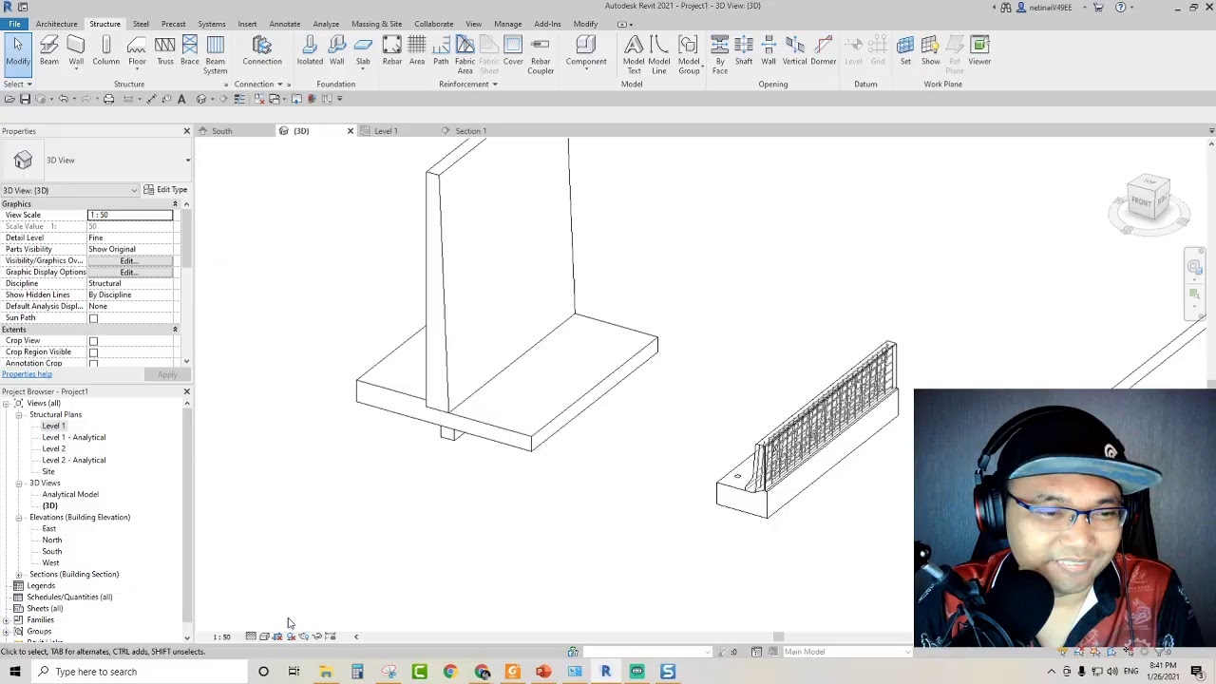Image resolution: width=1216 pixels, height=684 pixels.
Task: Select the Area reinforcement tool
Action: (x=417, y=51)
